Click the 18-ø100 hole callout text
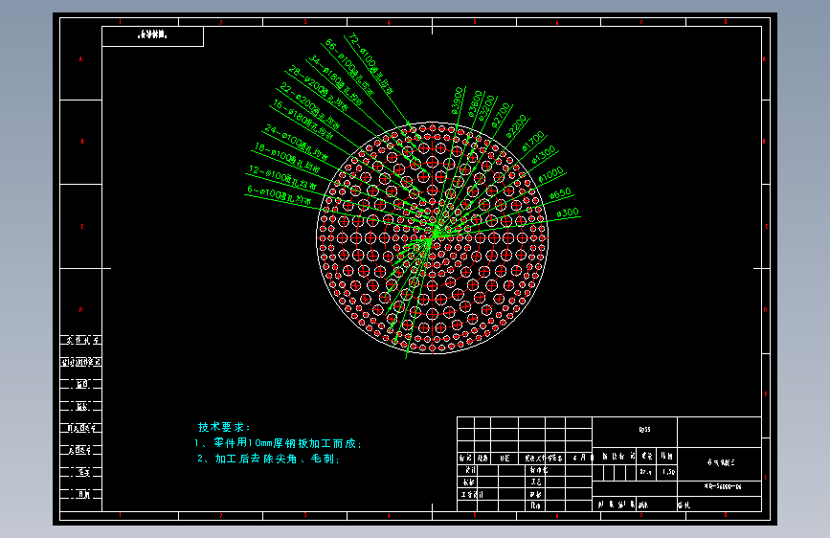830x538 pixels. [x=287, y=158]
